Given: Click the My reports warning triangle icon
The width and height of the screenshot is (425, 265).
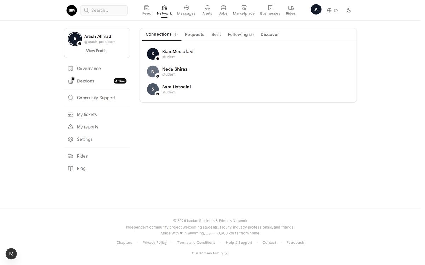Looking at the screenshot, I should 70,127.
